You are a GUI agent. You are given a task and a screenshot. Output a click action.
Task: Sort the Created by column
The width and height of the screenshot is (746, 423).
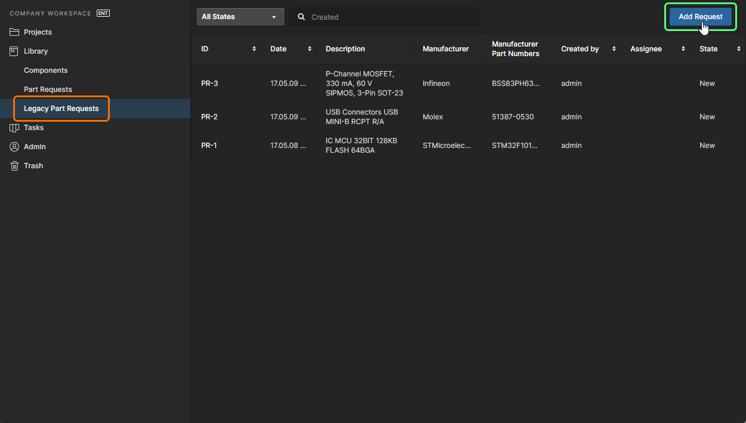click(x=614, y=49)
